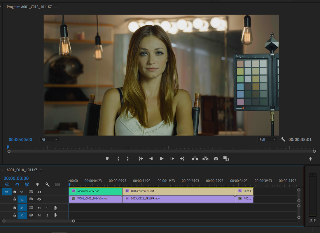The image size is (320, 233).
Task: Open the timeline wrench settings
Action: point(47,184)
